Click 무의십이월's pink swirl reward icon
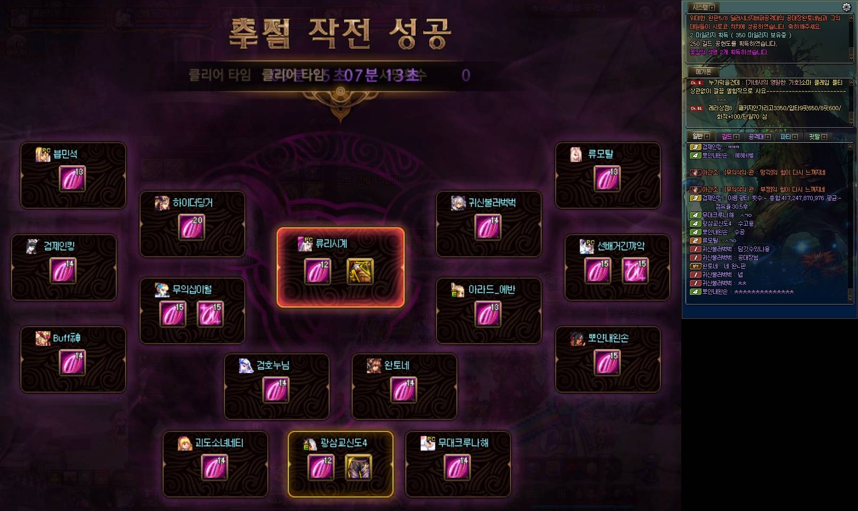This screenshot has width=858, height=511. 210,314
